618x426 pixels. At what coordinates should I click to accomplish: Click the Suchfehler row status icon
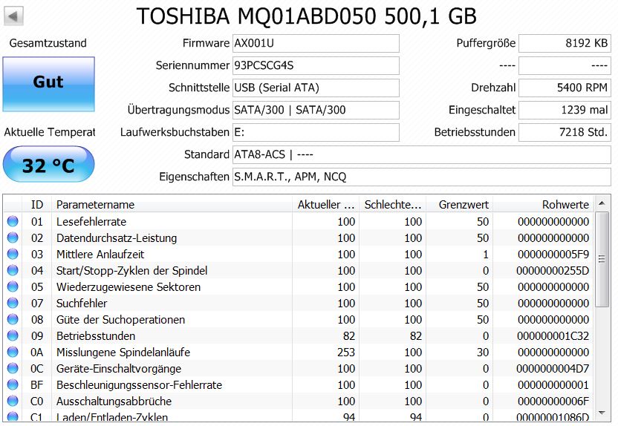(x=13, y=304)
